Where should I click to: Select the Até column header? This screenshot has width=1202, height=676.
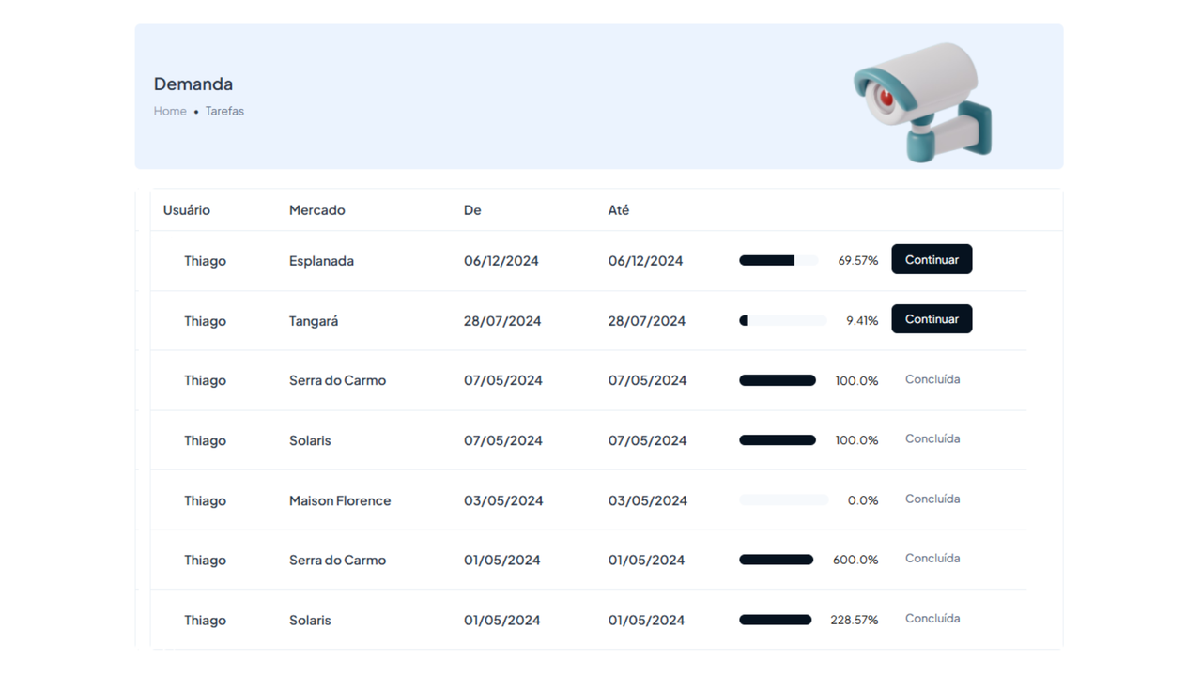pyautogui.click(x=619, y=210)
